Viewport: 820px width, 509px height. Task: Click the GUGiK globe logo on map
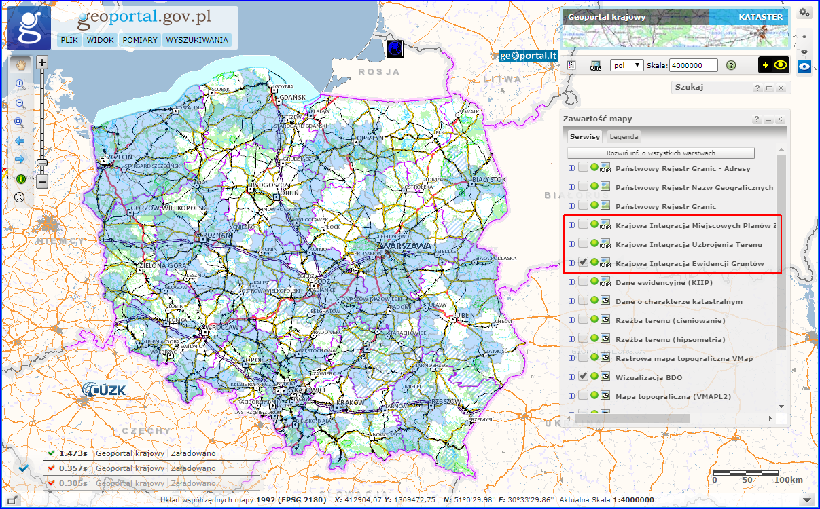pos(103,390)
